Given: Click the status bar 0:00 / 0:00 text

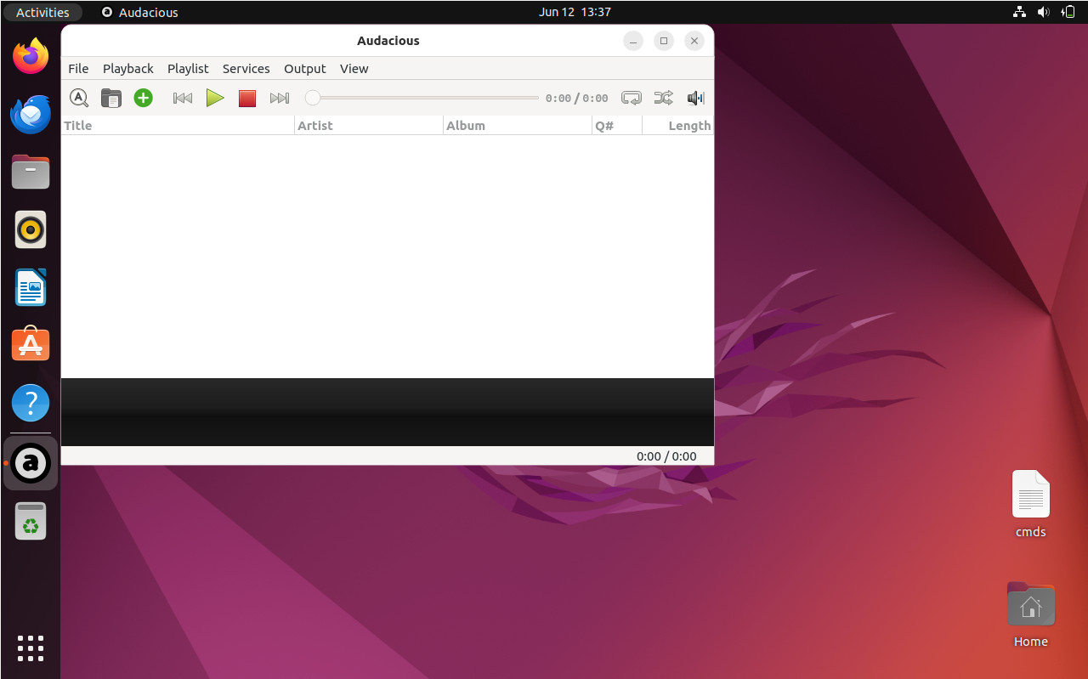Looking at the screenshot, I should click(666, 456).
